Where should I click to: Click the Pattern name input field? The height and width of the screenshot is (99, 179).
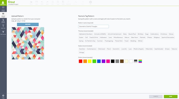pos(93,26)
